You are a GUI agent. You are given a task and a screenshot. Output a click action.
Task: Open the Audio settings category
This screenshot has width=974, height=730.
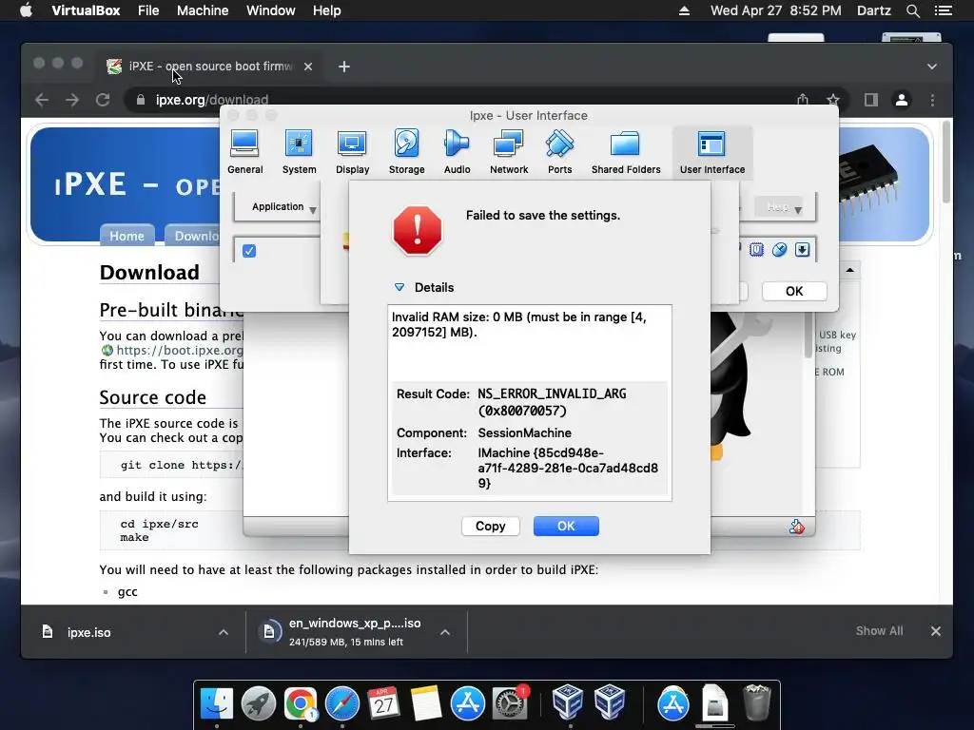point(458,152)
